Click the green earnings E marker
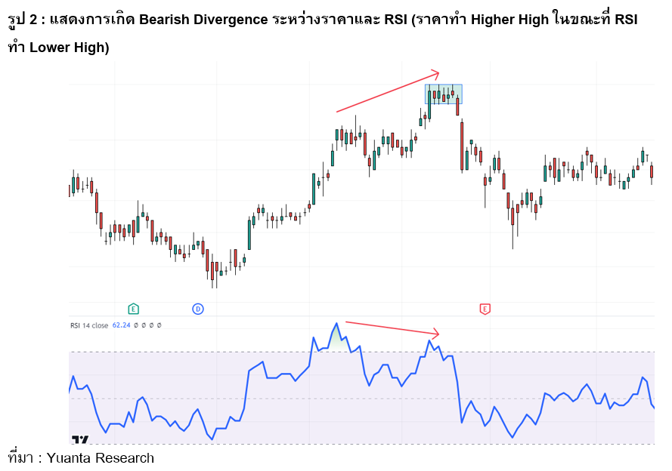Viewport: 672px width, 471px height. (133, 308)
